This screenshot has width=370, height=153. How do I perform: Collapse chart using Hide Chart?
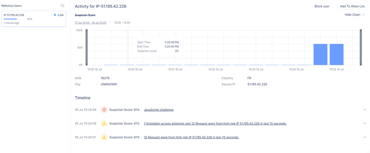354,15
